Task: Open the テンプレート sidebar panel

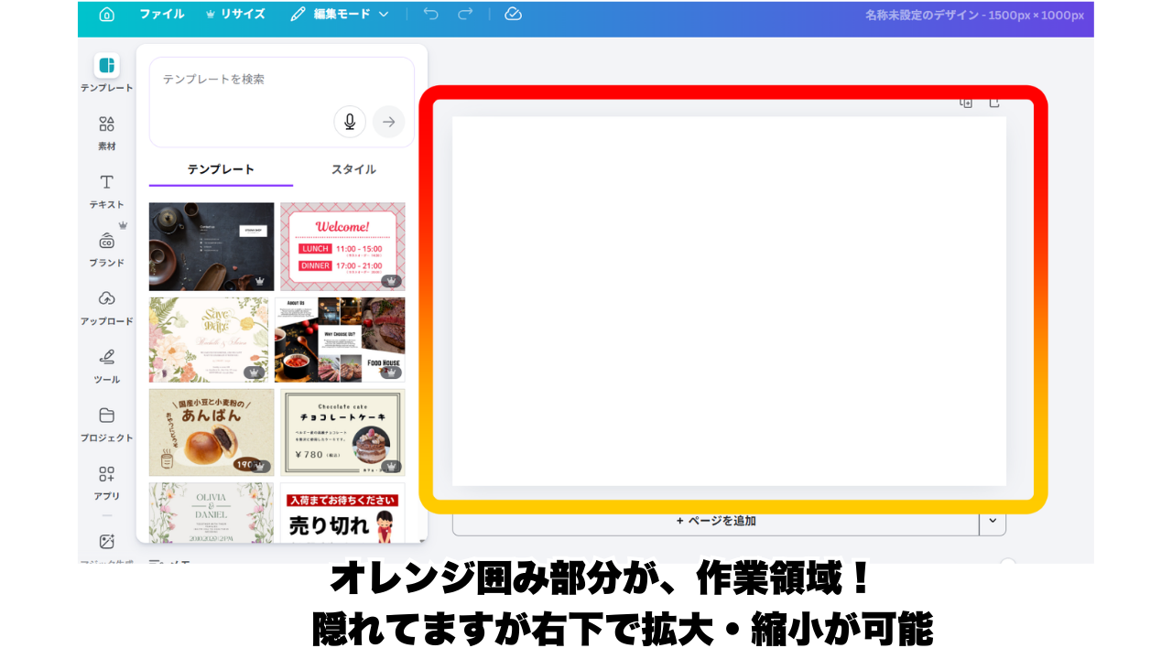Action: pos(106,73)
